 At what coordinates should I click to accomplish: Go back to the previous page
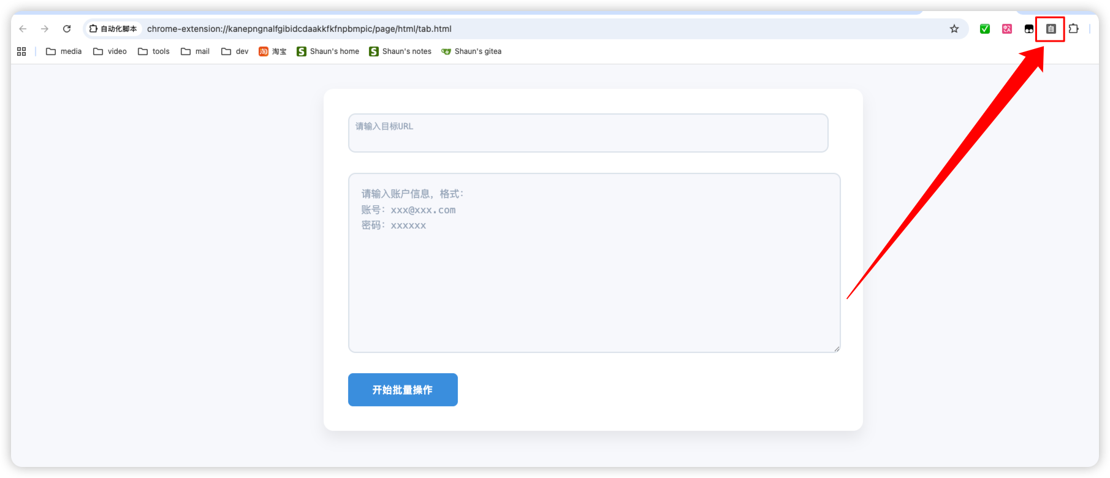23,29
